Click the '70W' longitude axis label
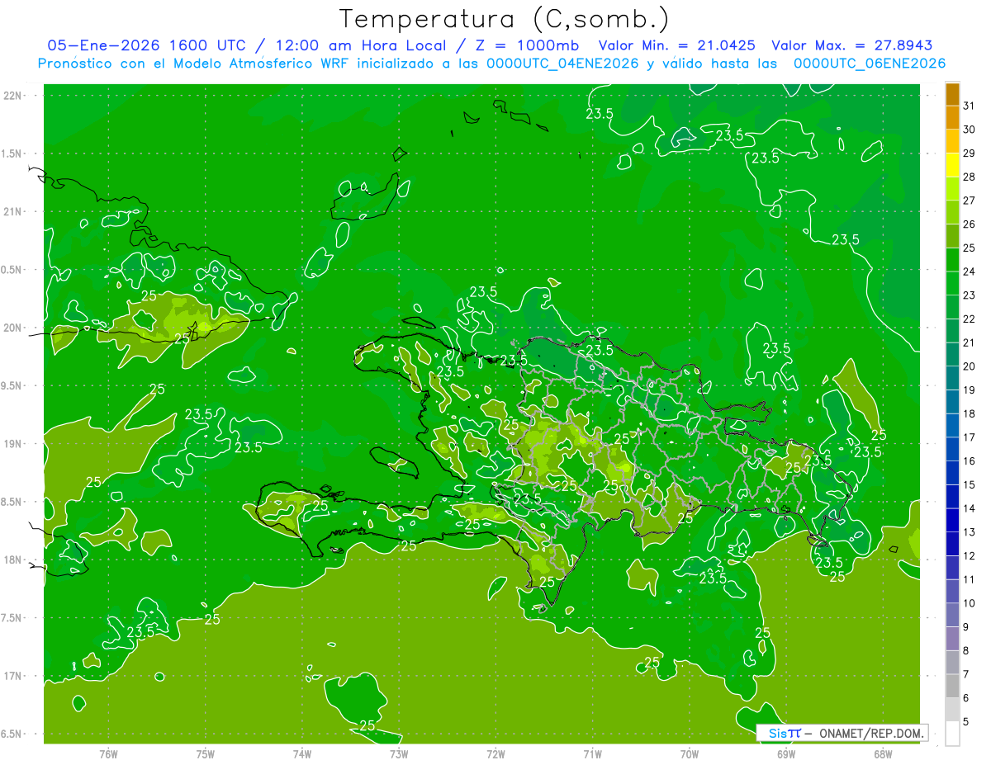The height and width of the screenshot is (765, 991). click(x=690, y=753)
